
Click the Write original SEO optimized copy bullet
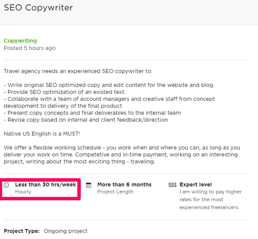pyautogui.click(x=109, y=85)
